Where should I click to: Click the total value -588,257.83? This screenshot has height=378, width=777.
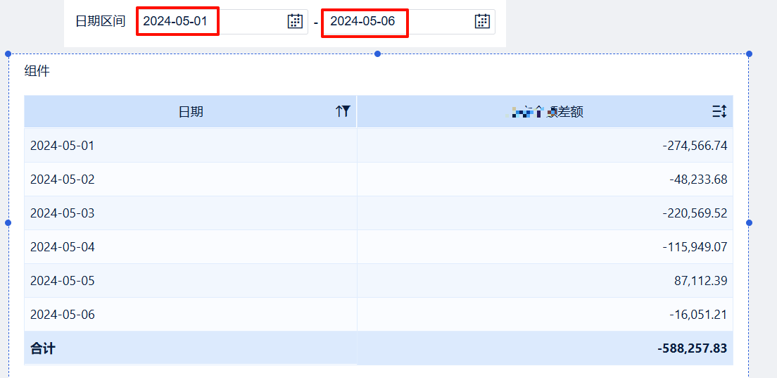click(x=693, y=348)
